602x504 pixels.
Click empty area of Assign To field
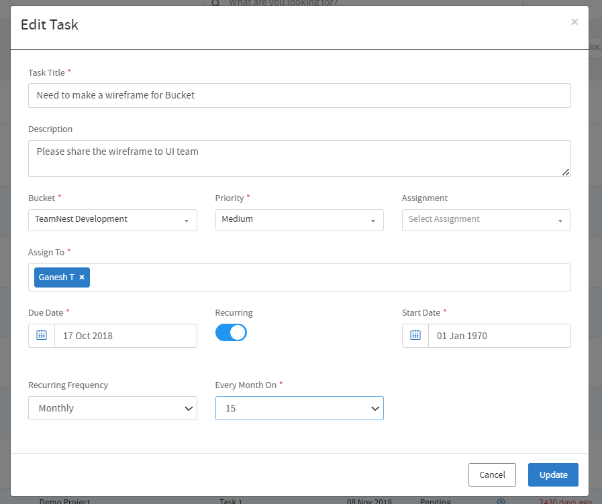[329, 277]
